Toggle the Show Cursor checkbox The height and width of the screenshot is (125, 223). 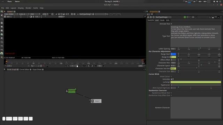point(171,76)
